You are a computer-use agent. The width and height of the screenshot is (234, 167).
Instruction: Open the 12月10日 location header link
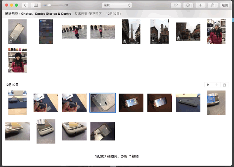(114, 14)
